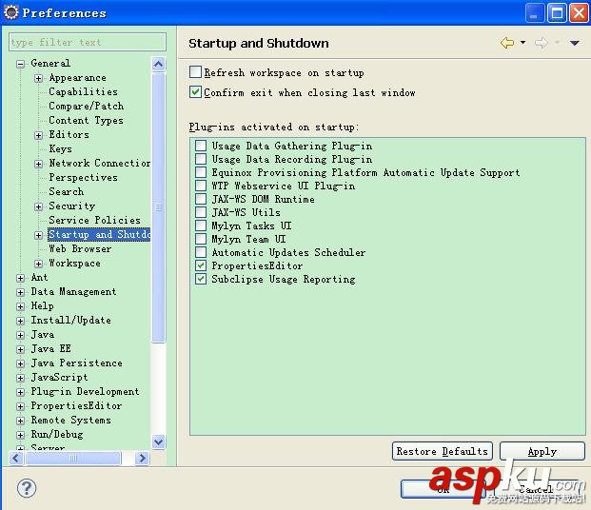Expand the Java EE category
The height and width of the screenshot is (510, 591).
[21, 349]
